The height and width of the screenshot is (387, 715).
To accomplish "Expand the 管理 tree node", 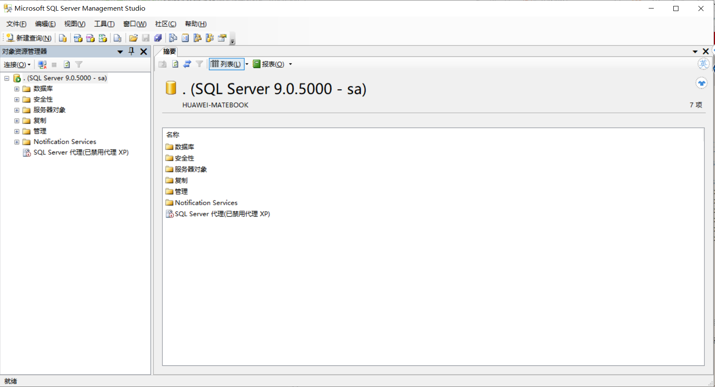I will pos(17,131).
